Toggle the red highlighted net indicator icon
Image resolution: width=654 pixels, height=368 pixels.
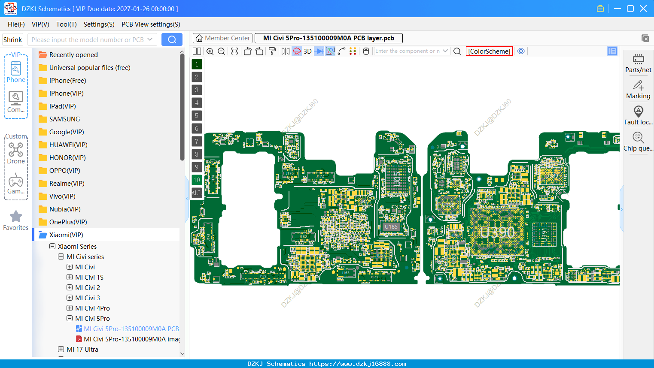(x=297, y=51)
